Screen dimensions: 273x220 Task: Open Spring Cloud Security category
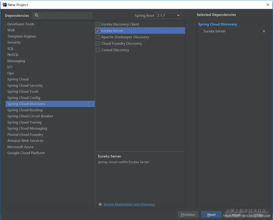point(50,85)
